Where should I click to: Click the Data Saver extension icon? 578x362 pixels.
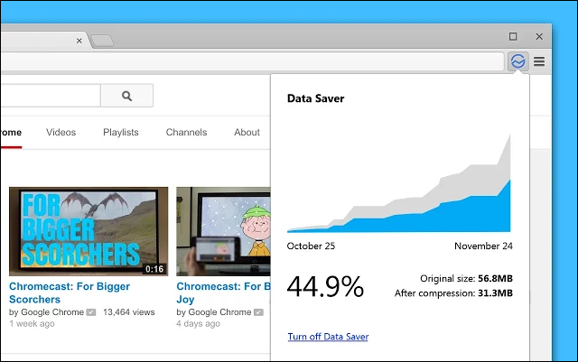tap(517, 61)
